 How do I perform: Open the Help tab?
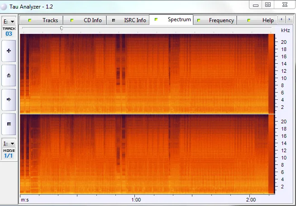[257, 20]
